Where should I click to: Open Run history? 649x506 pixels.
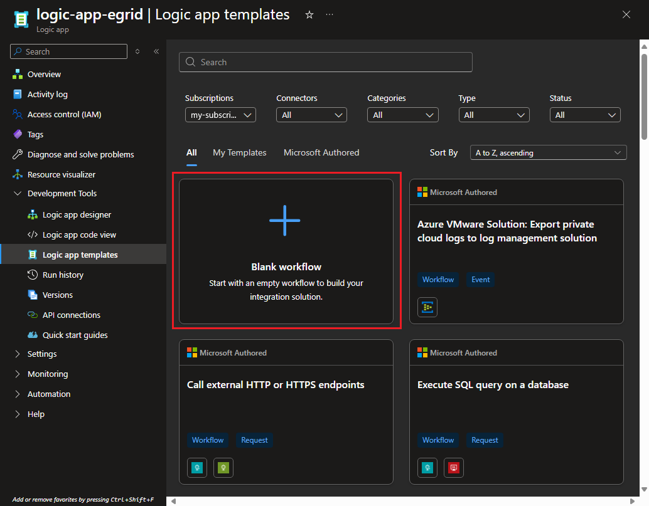point(63,275)
